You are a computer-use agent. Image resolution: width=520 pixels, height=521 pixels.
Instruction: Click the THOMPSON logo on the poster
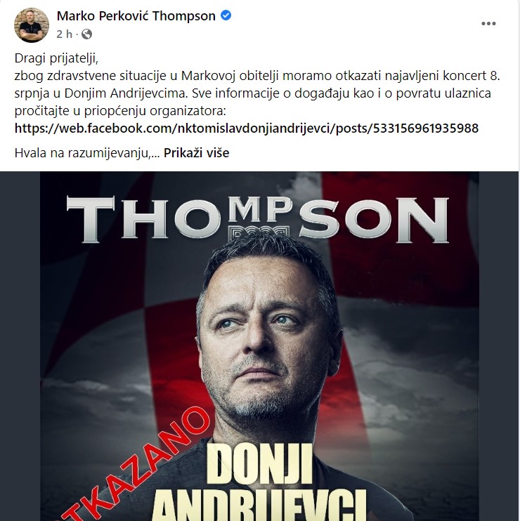point(258,219)
